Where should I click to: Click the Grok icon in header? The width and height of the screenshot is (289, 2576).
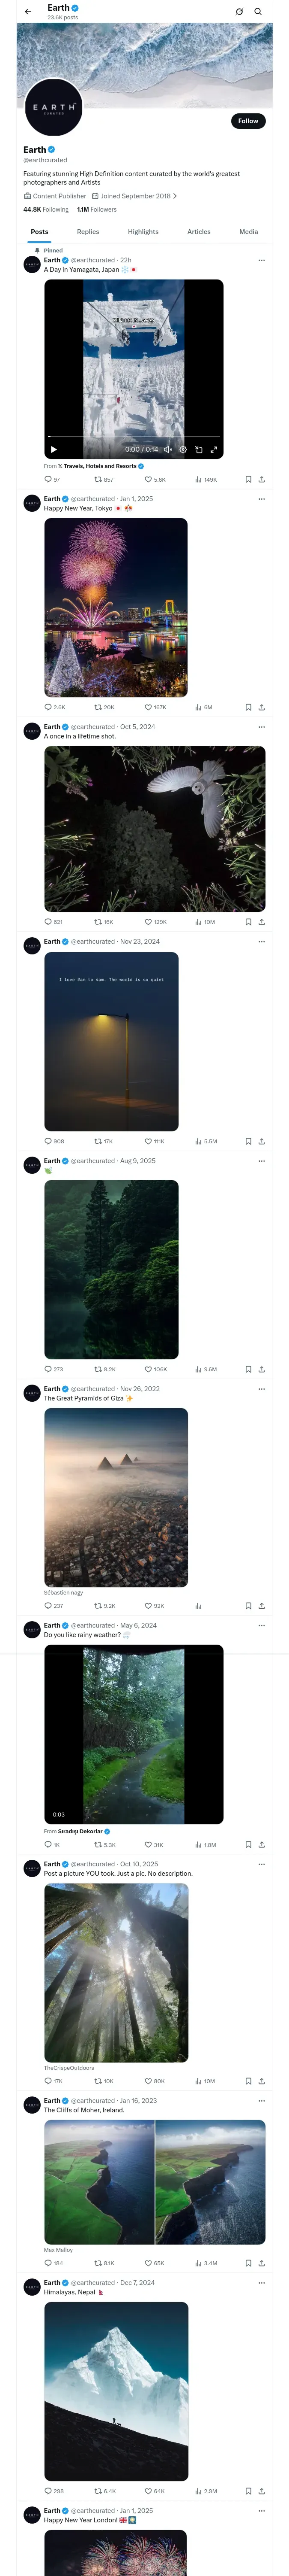click(x=239, y=12)
